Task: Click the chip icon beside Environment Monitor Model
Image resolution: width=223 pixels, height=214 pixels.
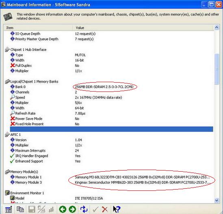Action: (x=12, y=198)
